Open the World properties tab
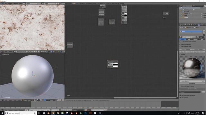The height and width of the screenshot is (115, 206). (x=190, y=25)
